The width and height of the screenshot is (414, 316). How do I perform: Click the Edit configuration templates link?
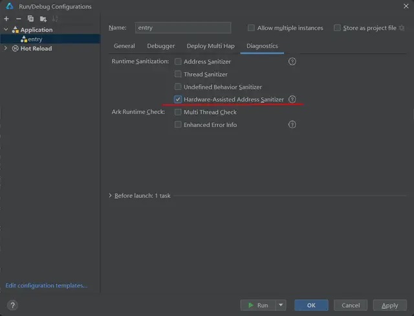pyautogui.click(x=46, y=286)
